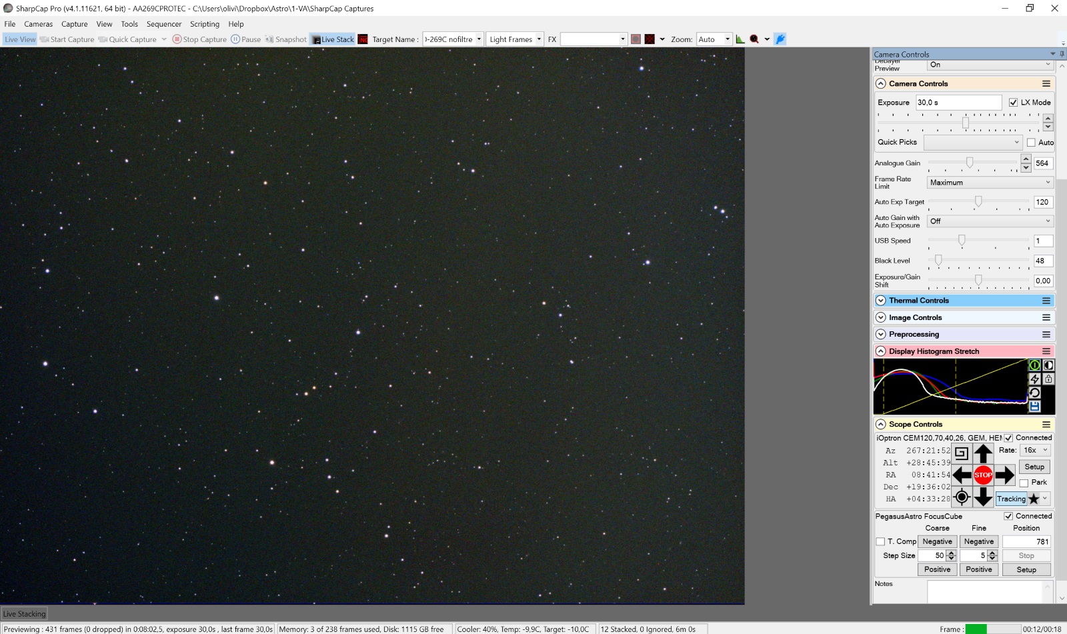Open the Scripting menu
This screenshot has width=1067, height=634.
tap(204, 24)
